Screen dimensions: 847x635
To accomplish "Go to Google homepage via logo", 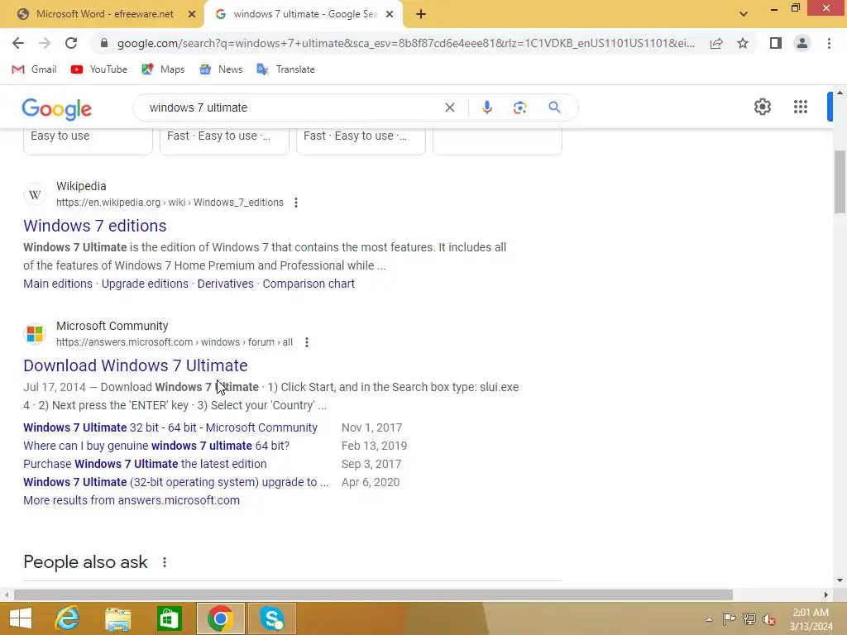I will [x=57, y=108].
